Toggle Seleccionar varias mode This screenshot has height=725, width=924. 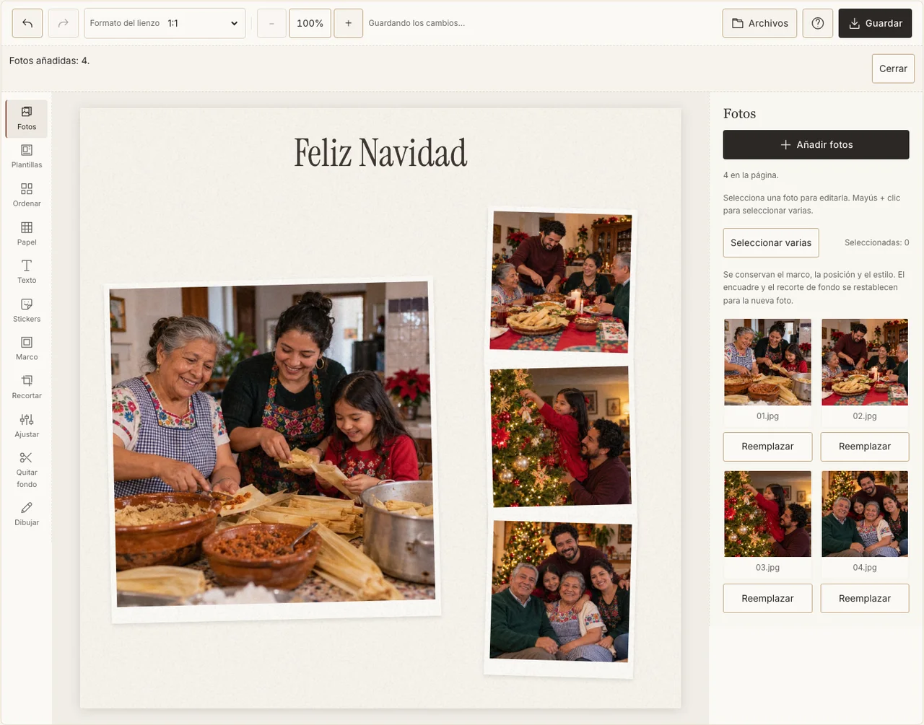771,242
